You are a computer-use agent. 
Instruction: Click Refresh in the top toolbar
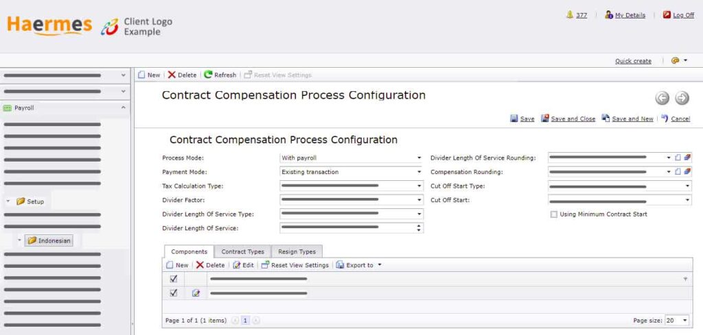click(x=220, y=75)
